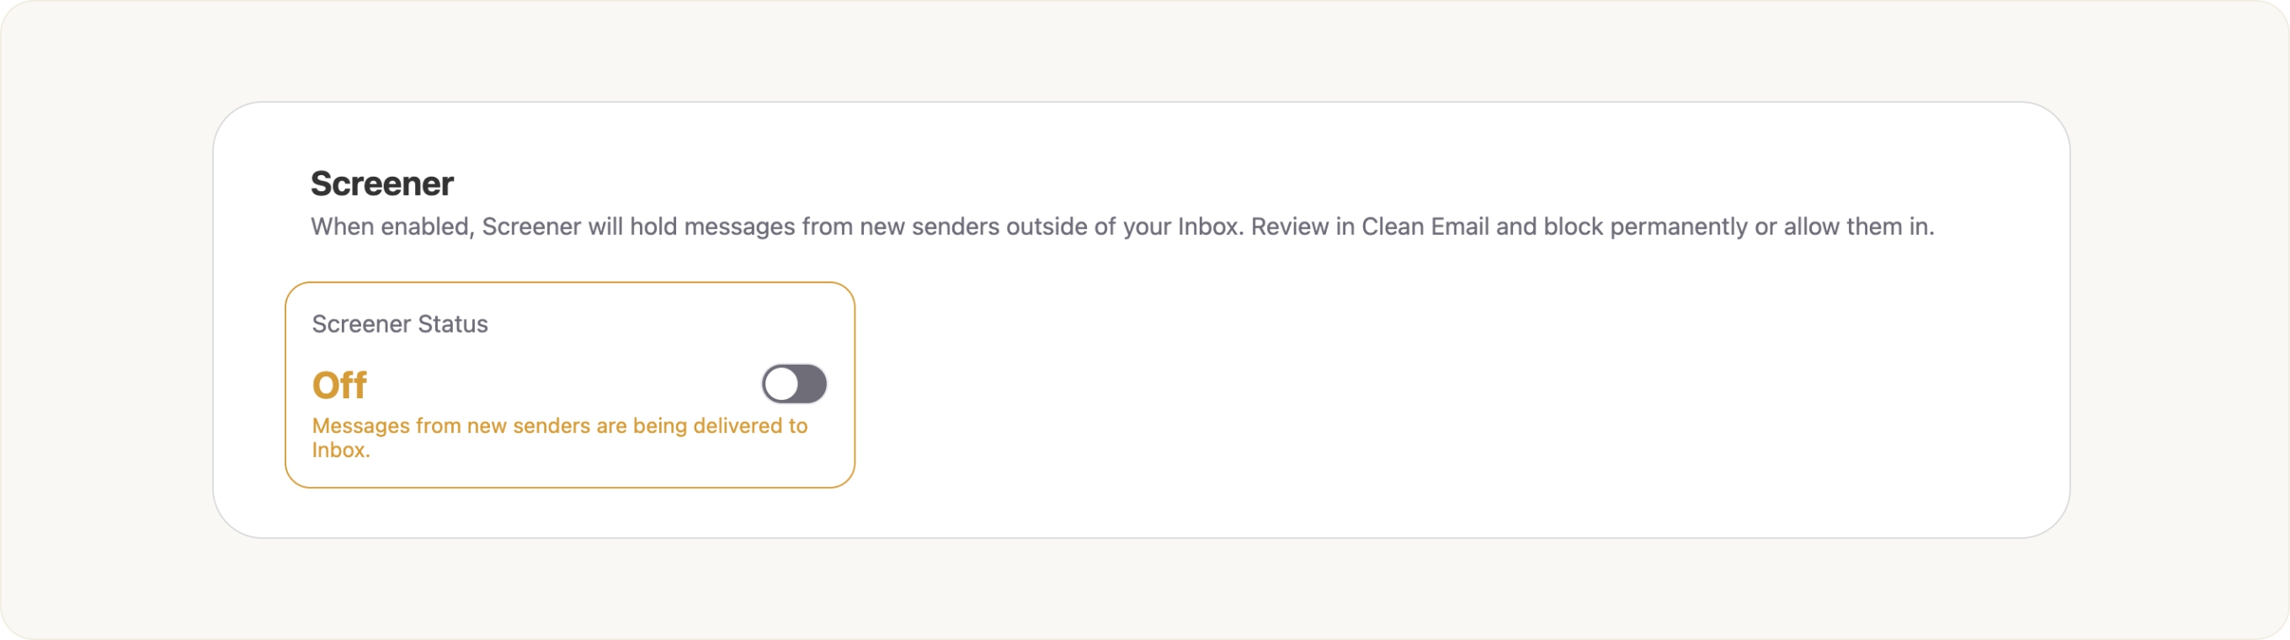
Task: Click the Screener Status label
Action: point(399,323)
